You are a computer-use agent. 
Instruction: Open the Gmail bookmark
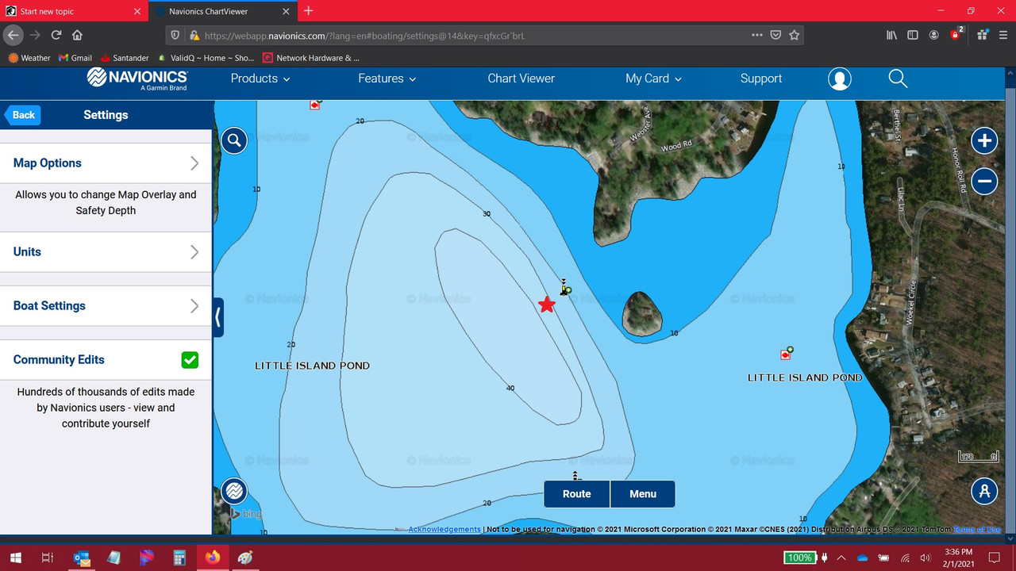click(x=75, y=58)
